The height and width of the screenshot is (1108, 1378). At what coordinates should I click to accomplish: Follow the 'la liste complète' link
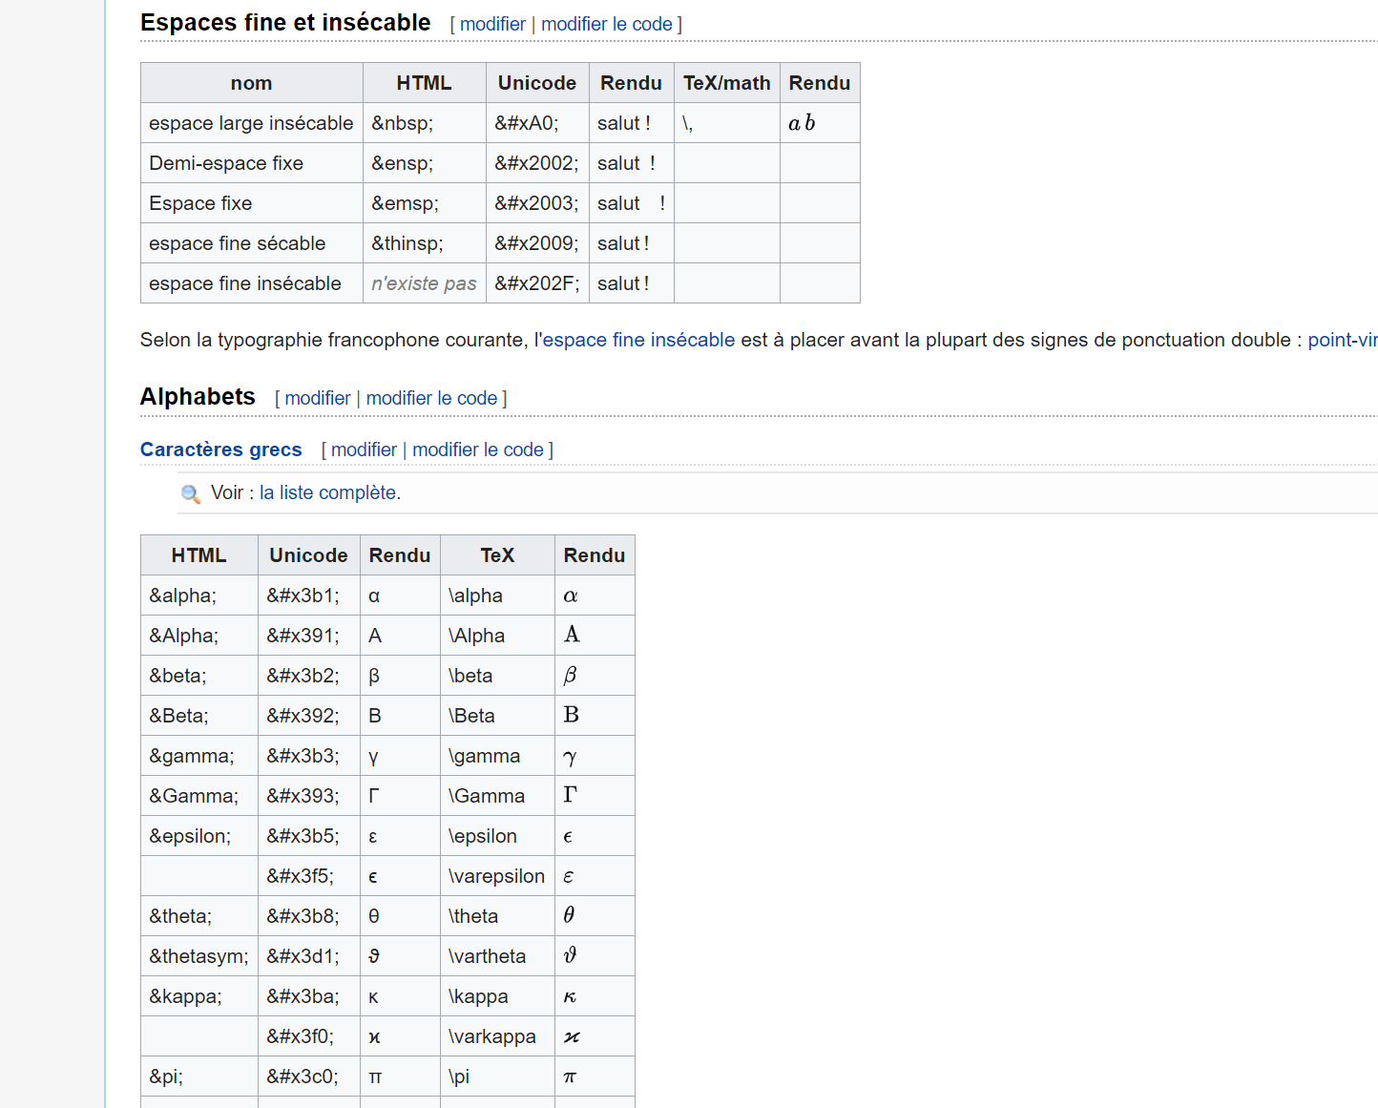328,492
